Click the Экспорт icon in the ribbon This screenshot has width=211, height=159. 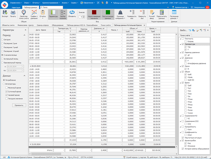point(5,12)
